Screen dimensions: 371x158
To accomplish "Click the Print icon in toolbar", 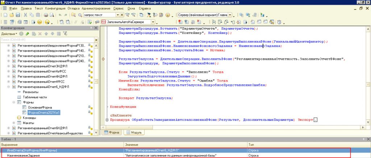I will 46,15.
